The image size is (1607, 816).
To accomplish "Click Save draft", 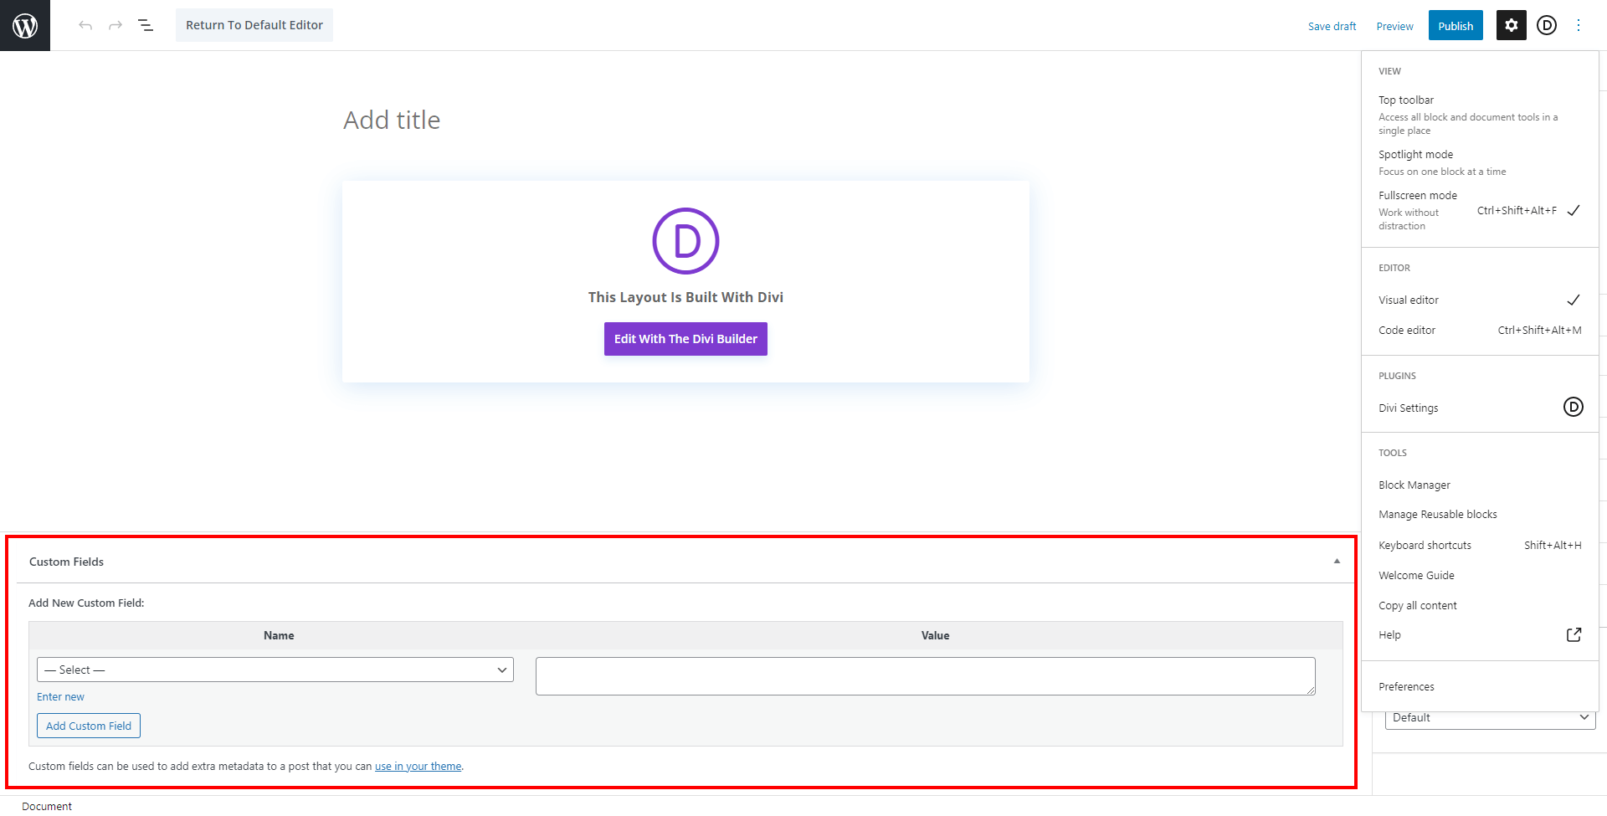I will coord(1332,26).
